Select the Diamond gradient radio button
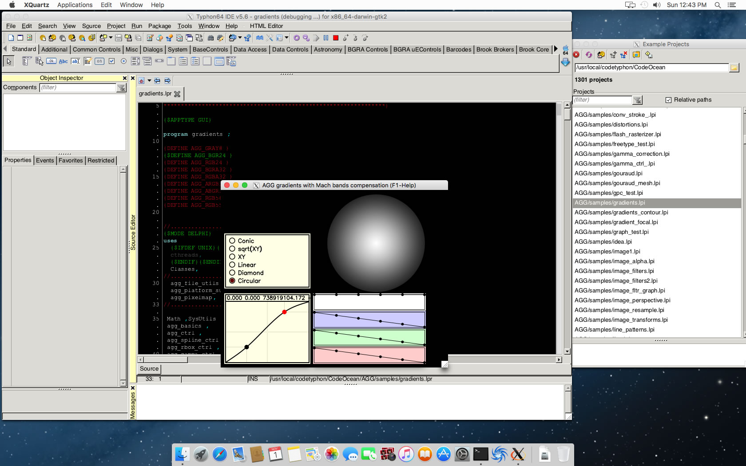Image resolution: width=746 pixels, height=466 pixels. [232, 272]
